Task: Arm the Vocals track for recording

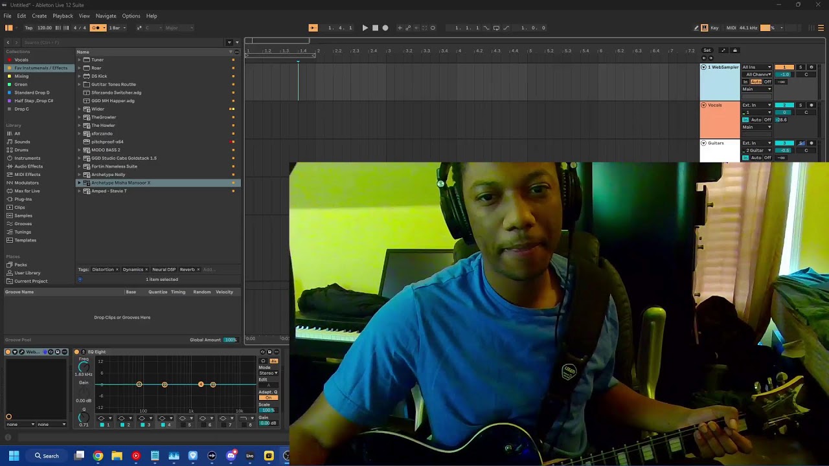Action: [x=812, y=105]
